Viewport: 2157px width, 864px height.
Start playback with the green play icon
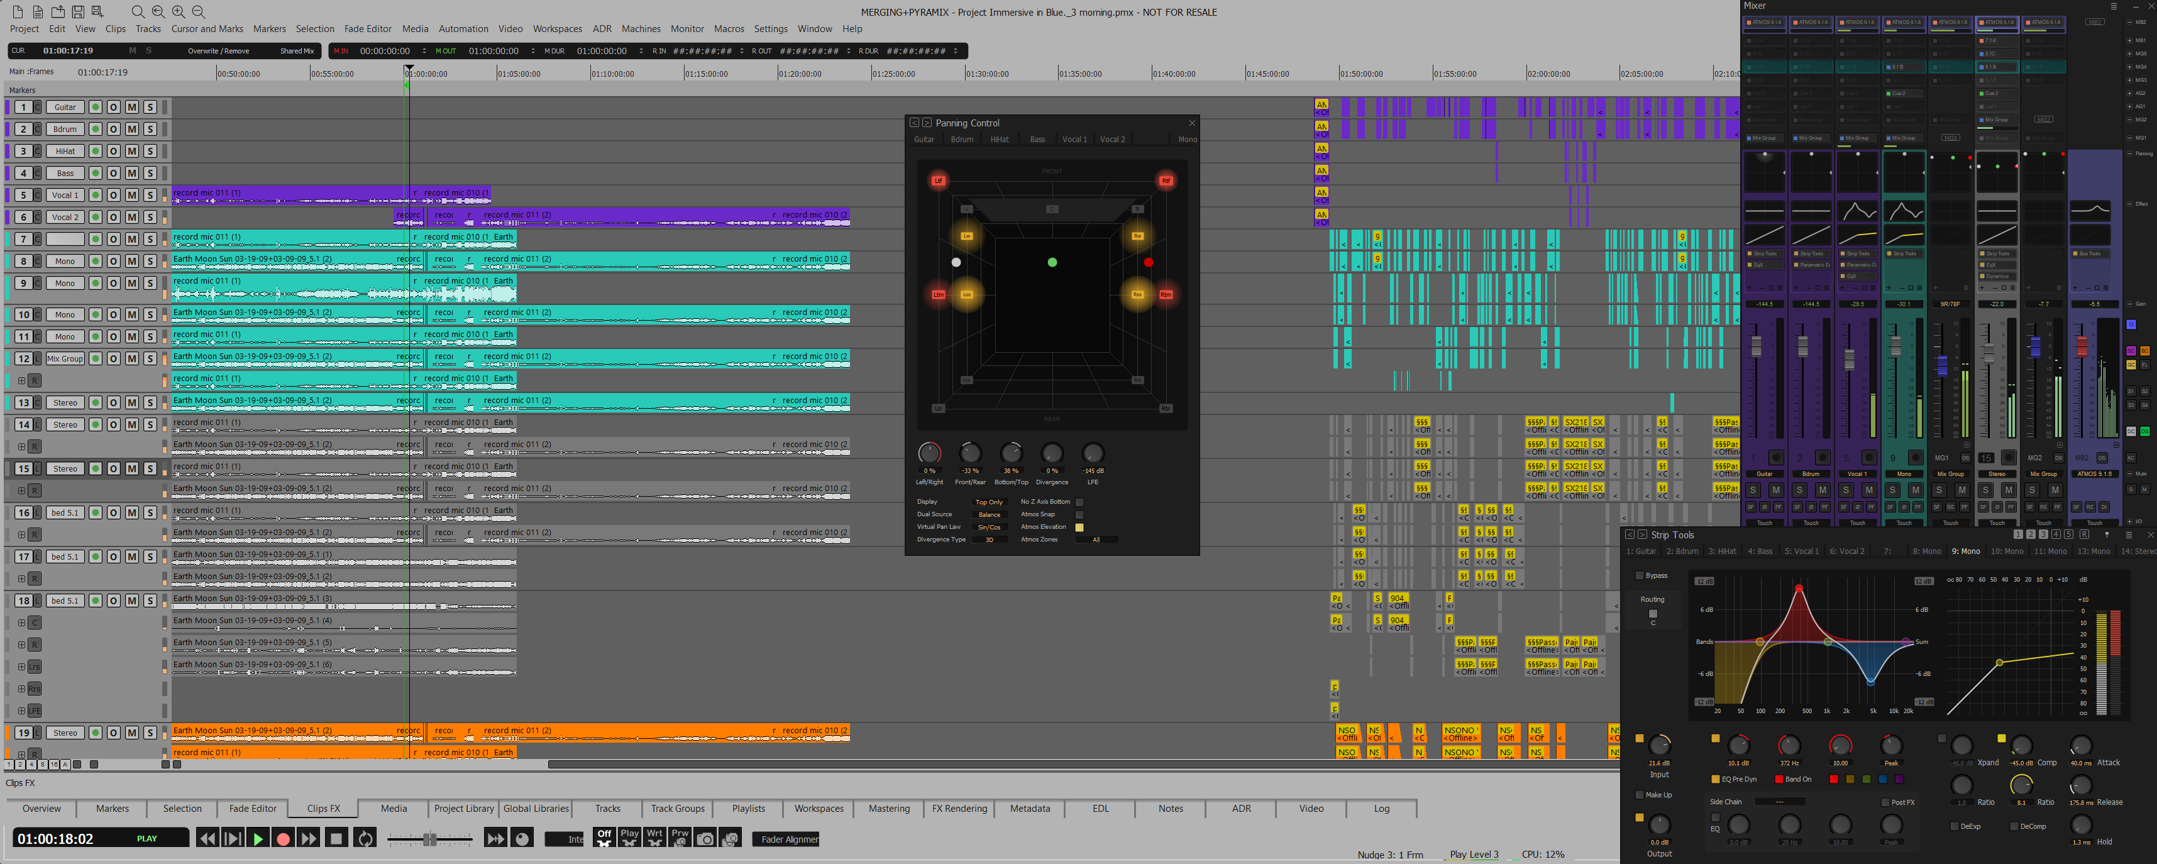(x=259, y=838)
